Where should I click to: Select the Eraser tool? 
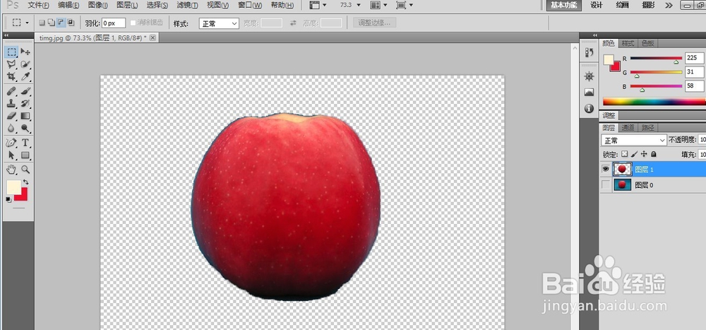pyautogui.click(x=12, y=116)
